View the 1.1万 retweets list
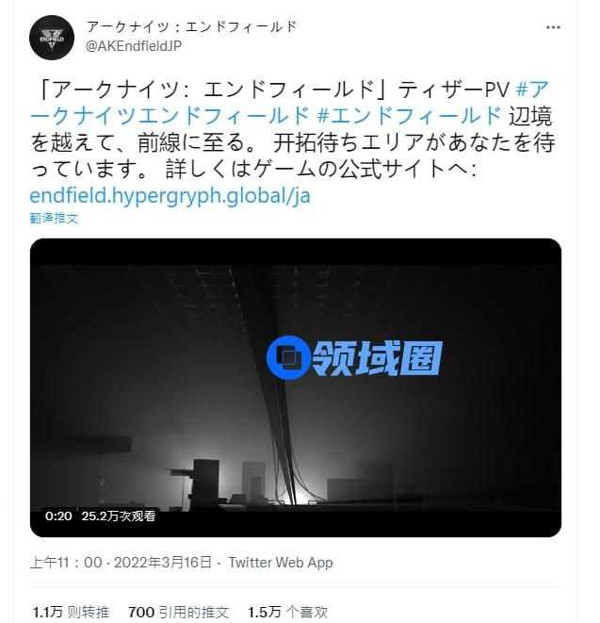 click(x=71, y=612)
